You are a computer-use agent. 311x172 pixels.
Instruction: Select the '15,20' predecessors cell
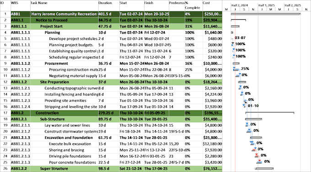point(177,144)
